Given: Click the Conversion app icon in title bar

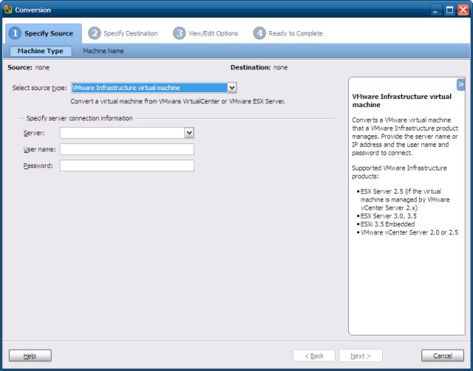Looking at the screenshot, I should pos(8,10).
